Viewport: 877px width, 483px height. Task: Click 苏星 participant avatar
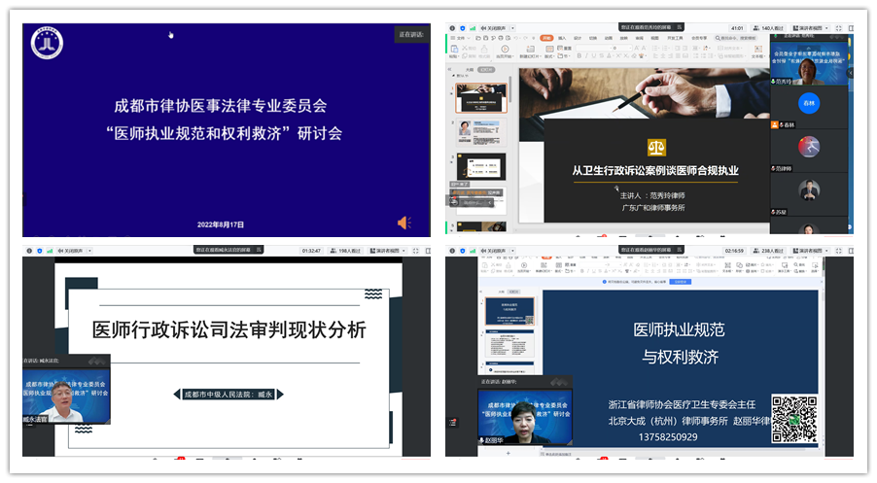tap(809, 190)
